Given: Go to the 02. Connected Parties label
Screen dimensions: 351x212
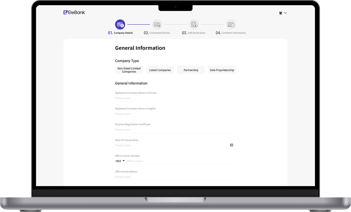Looking at the screenshot, I should (157, 33).
